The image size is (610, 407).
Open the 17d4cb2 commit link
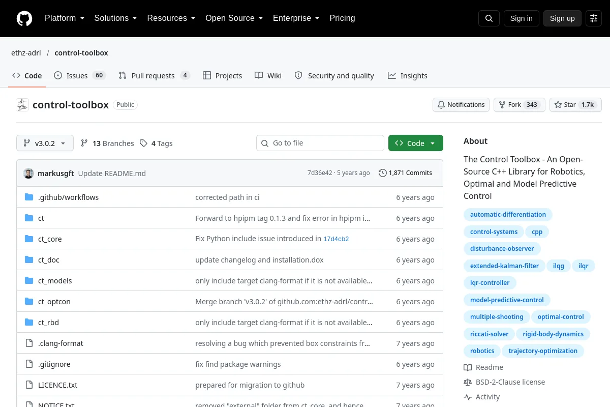pos(336,239)
